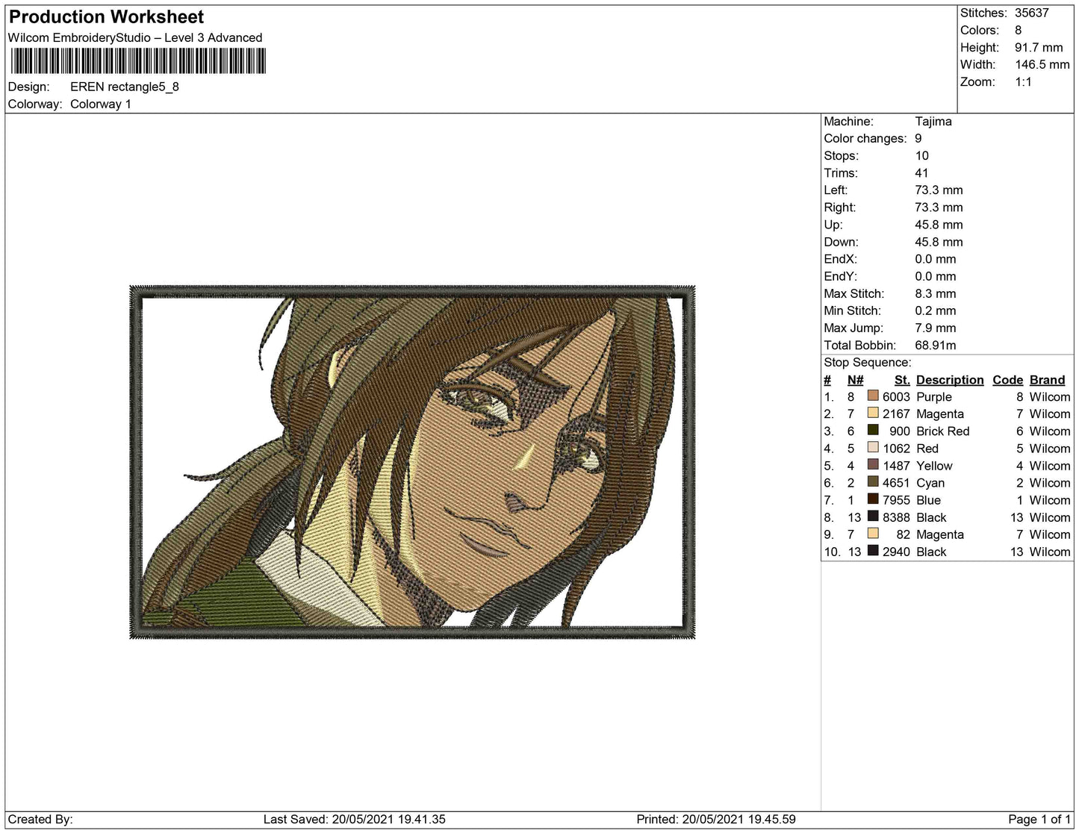Click the Last Saved timestamp in footer
The image size is (1079, 830).
pyautogui.click(x=354, y=820)
